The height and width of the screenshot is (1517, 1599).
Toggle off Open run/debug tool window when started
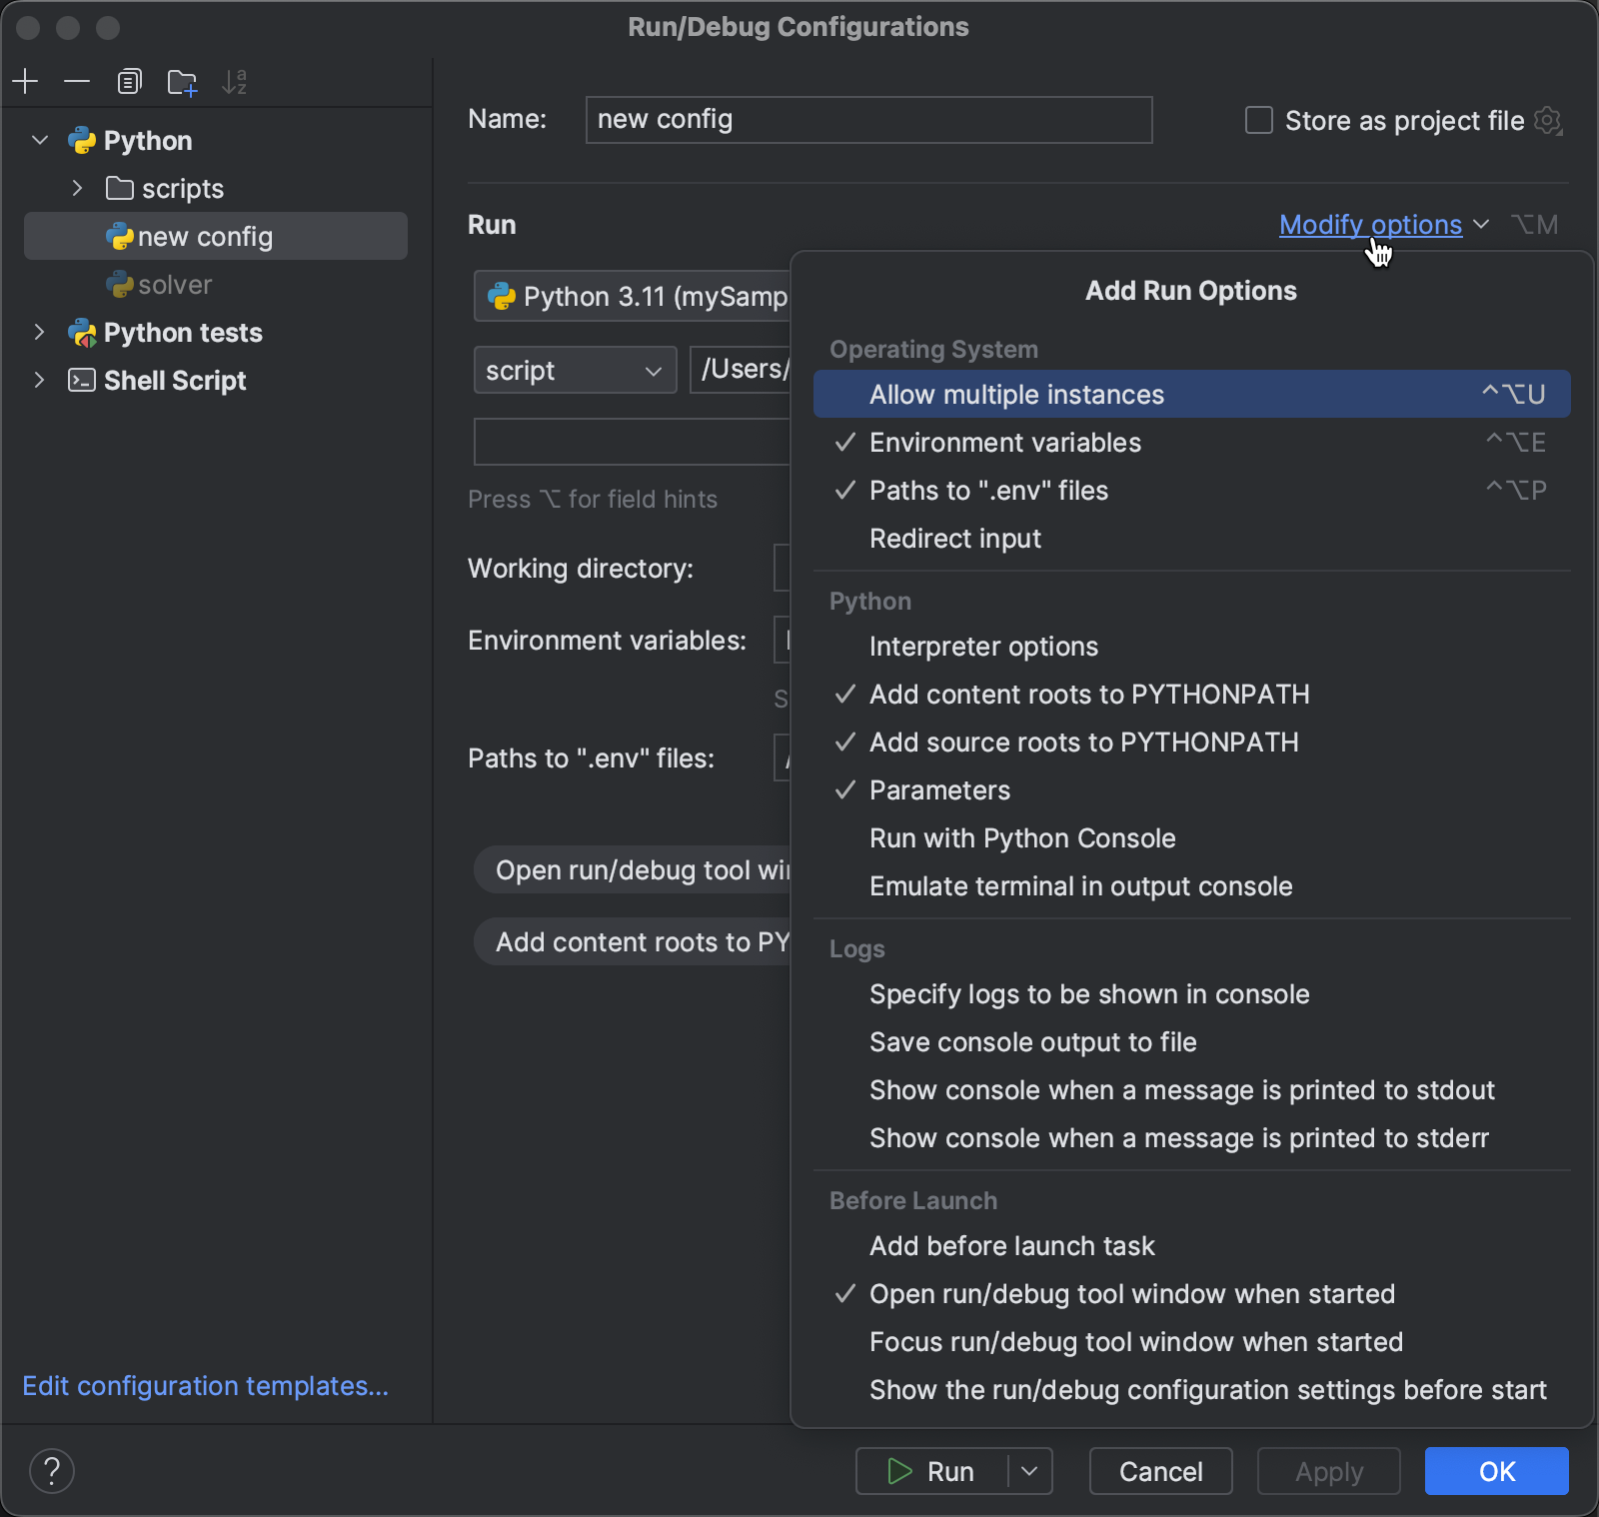(1131, 1293)
